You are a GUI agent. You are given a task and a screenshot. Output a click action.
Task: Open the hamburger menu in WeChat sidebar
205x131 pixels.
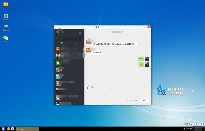tap(80, 33)
